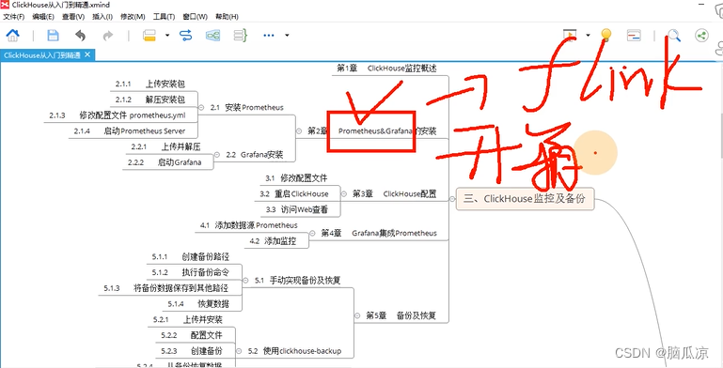Collapse the 2.1 安装Prometheus branch
This screenshot has height=368, width=723.
point(201,107)
